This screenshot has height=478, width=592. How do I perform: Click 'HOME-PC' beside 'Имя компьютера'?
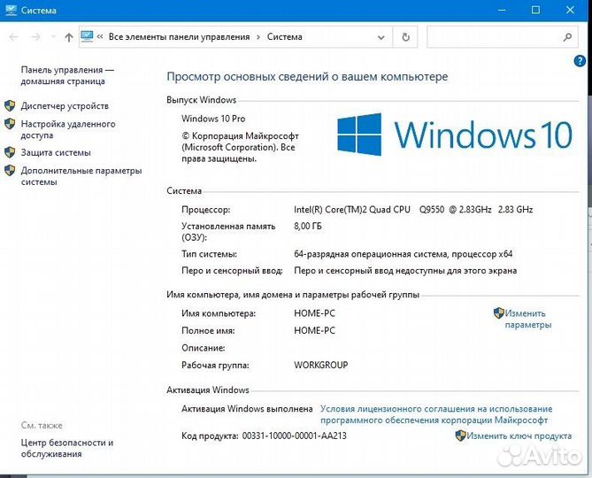314,313
